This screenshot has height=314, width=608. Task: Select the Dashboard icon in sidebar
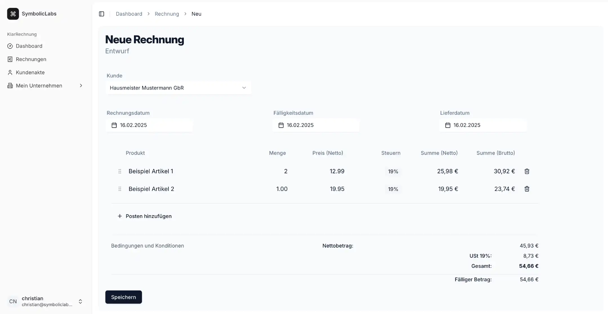(x=10, y=46)
